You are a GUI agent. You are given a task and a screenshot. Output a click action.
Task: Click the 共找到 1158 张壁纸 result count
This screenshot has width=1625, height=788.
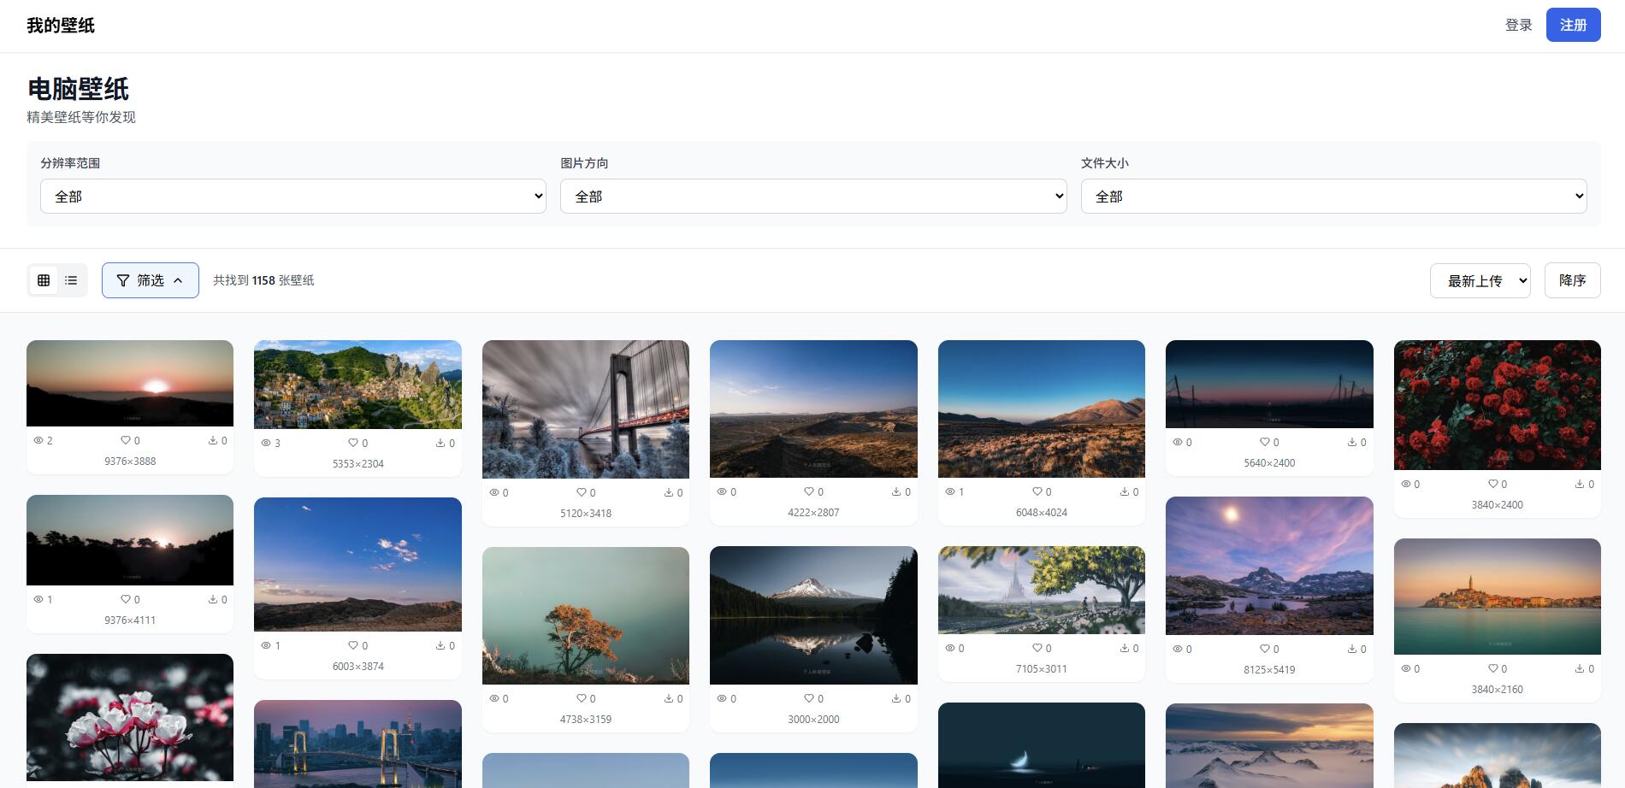coord(263,280)
